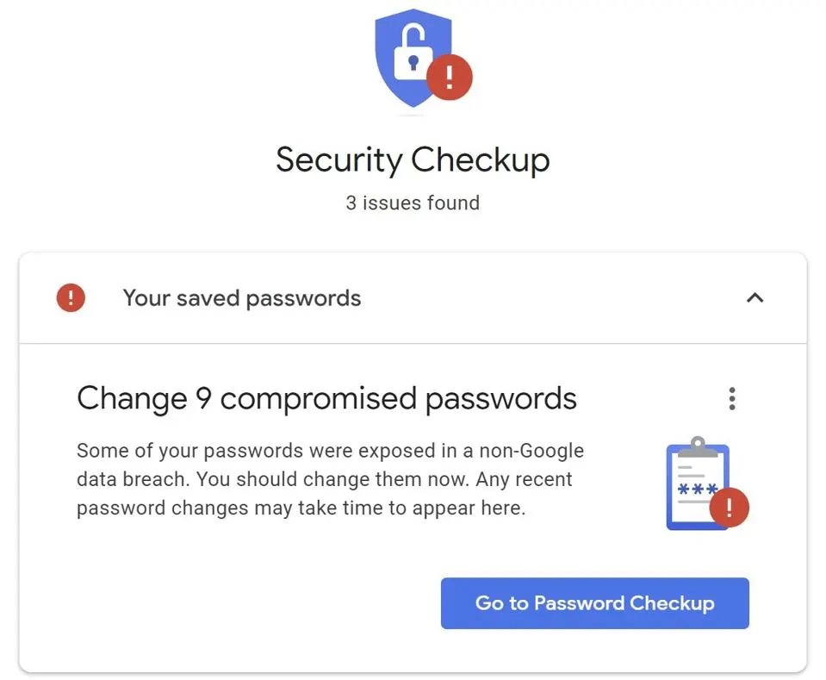
Task: Click the blue security shield icon
Action: coord(413,58)
